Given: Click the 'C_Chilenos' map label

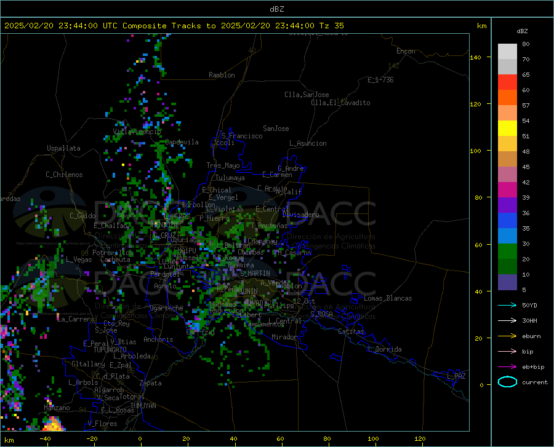Looking at the screenshot, I should point(64,175).
